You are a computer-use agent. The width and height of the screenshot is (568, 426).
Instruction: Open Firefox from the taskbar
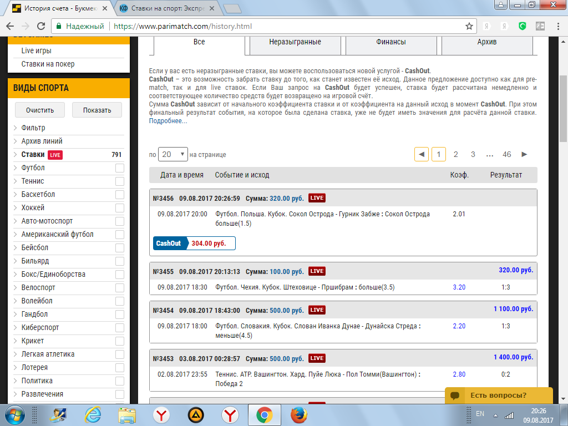click(x=299, y=415)
